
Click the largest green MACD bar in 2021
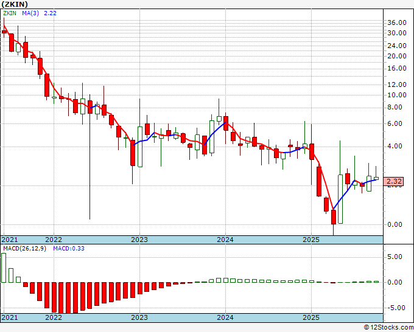pos(4,268)
